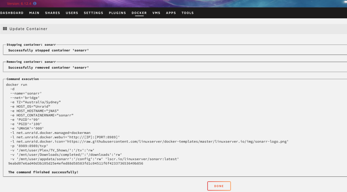347x192 pixels.
Task: Click the container hash ID line
Action: [x=76, y=164]
